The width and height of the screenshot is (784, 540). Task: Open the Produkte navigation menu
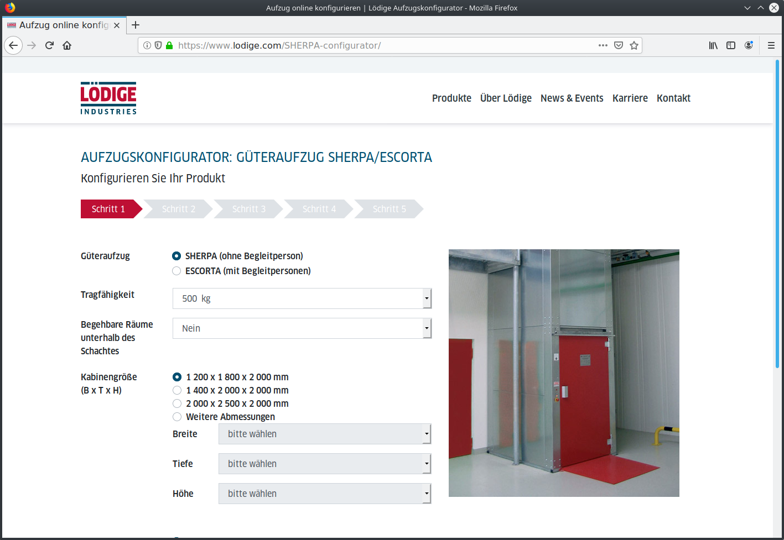click(451, 98)
